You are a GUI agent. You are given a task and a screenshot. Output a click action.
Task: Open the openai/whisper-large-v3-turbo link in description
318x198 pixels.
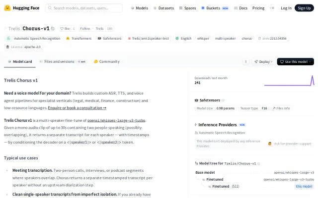pyautogui.click(x=116, y=120)
